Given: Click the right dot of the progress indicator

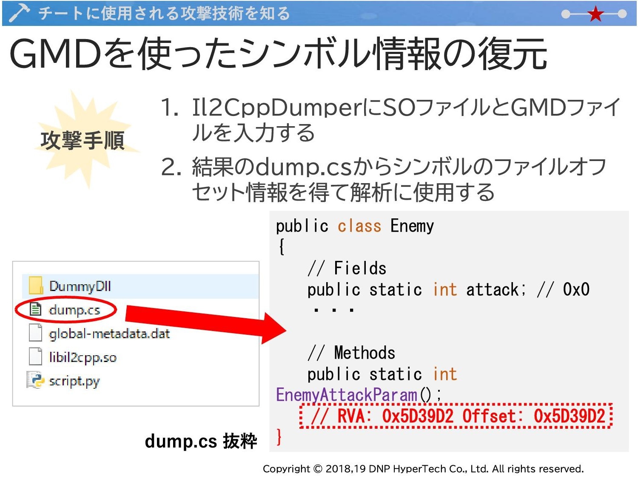Looking at the screenshot, I should click(622, 14).
